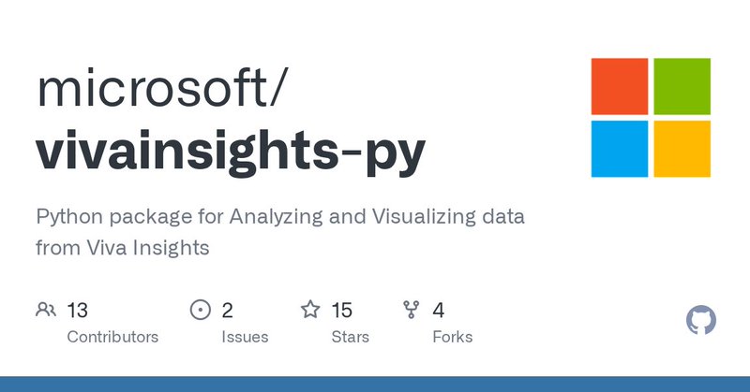Viewport: 750px width, 392px height.
Task: Click the blue square of Microsoft logo
Action: point(620,148)
